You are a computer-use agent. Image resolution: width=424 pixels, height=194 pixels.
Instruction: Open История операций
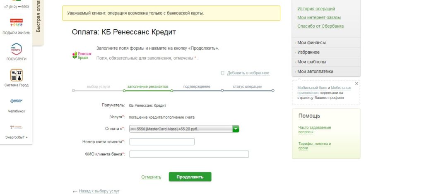316,9
